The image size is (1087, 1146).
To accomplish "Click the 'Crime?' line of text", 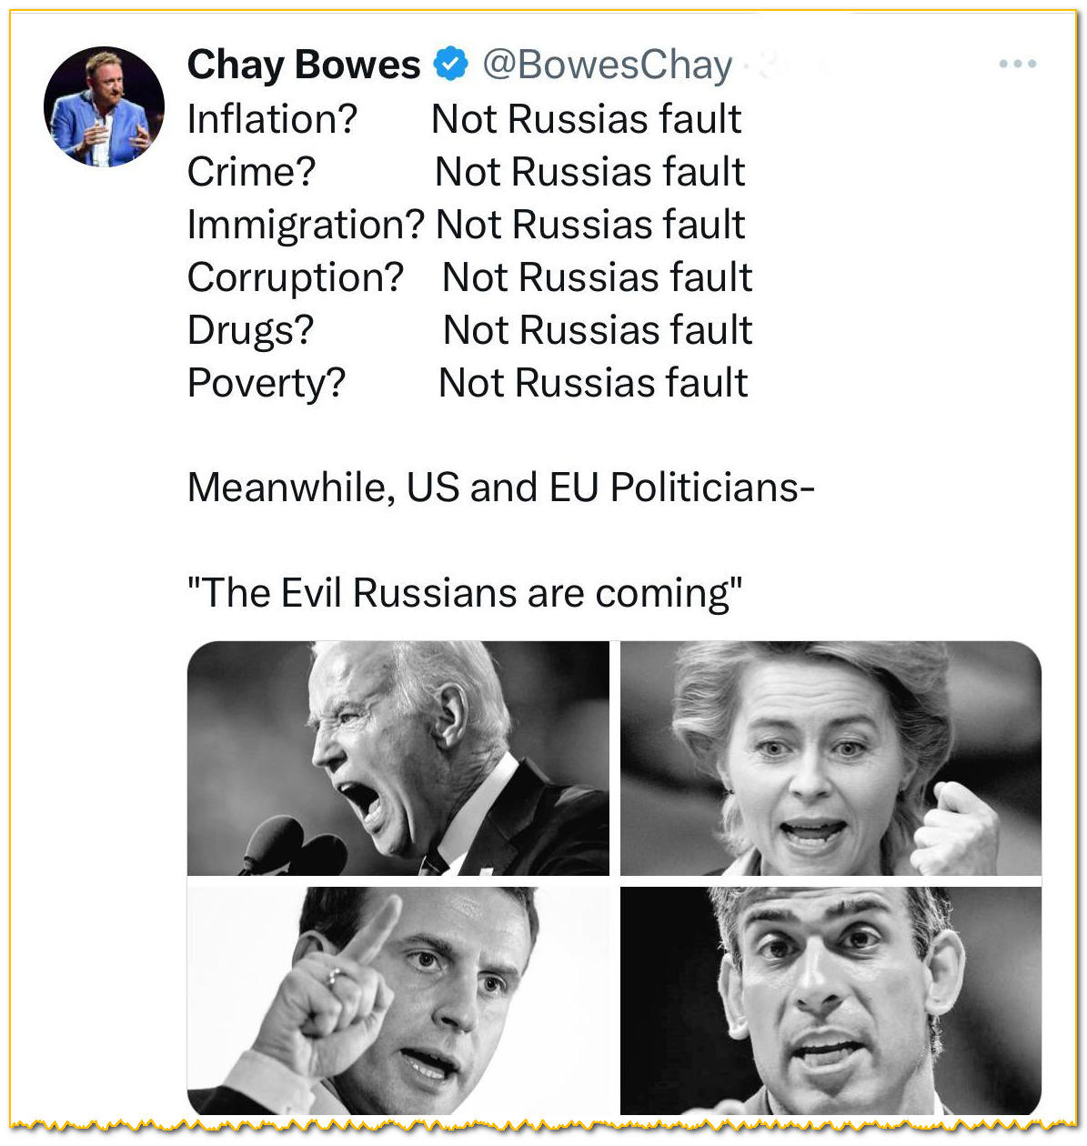I will pos(251,172).
